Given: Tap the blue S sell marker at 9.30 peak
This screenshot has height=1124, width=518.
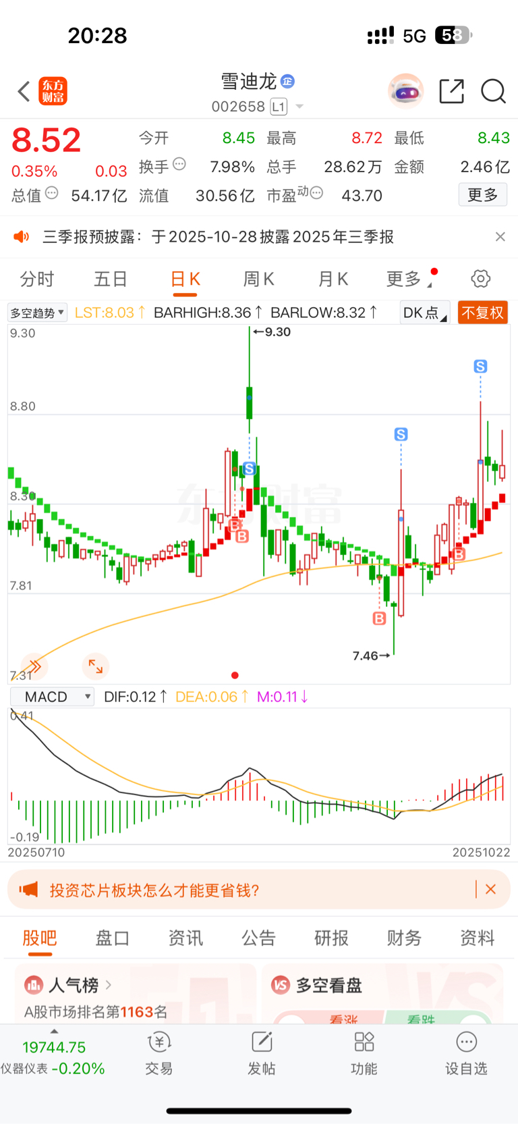Looking at the screenshot, I should (249, 469).
